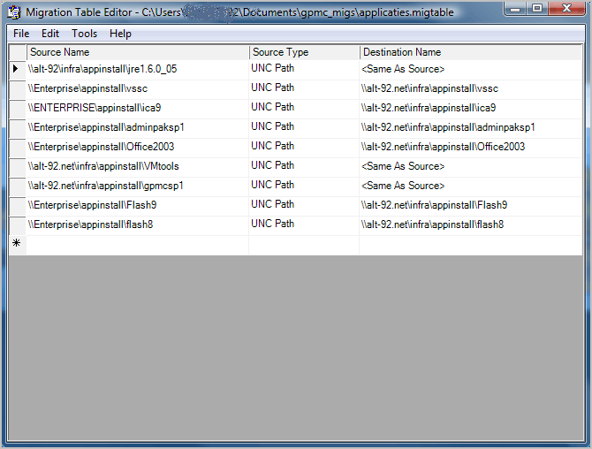Image resolution: width=592 pixels, height=449 pixels.
Task: Open the File menu
Action: (x=21, y=34)
